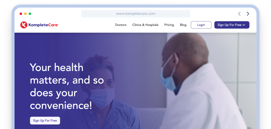This screenshot has width=271, height=129.
Task: Click the 'Your health matters' headline
Action: click(x=67, y=86)
